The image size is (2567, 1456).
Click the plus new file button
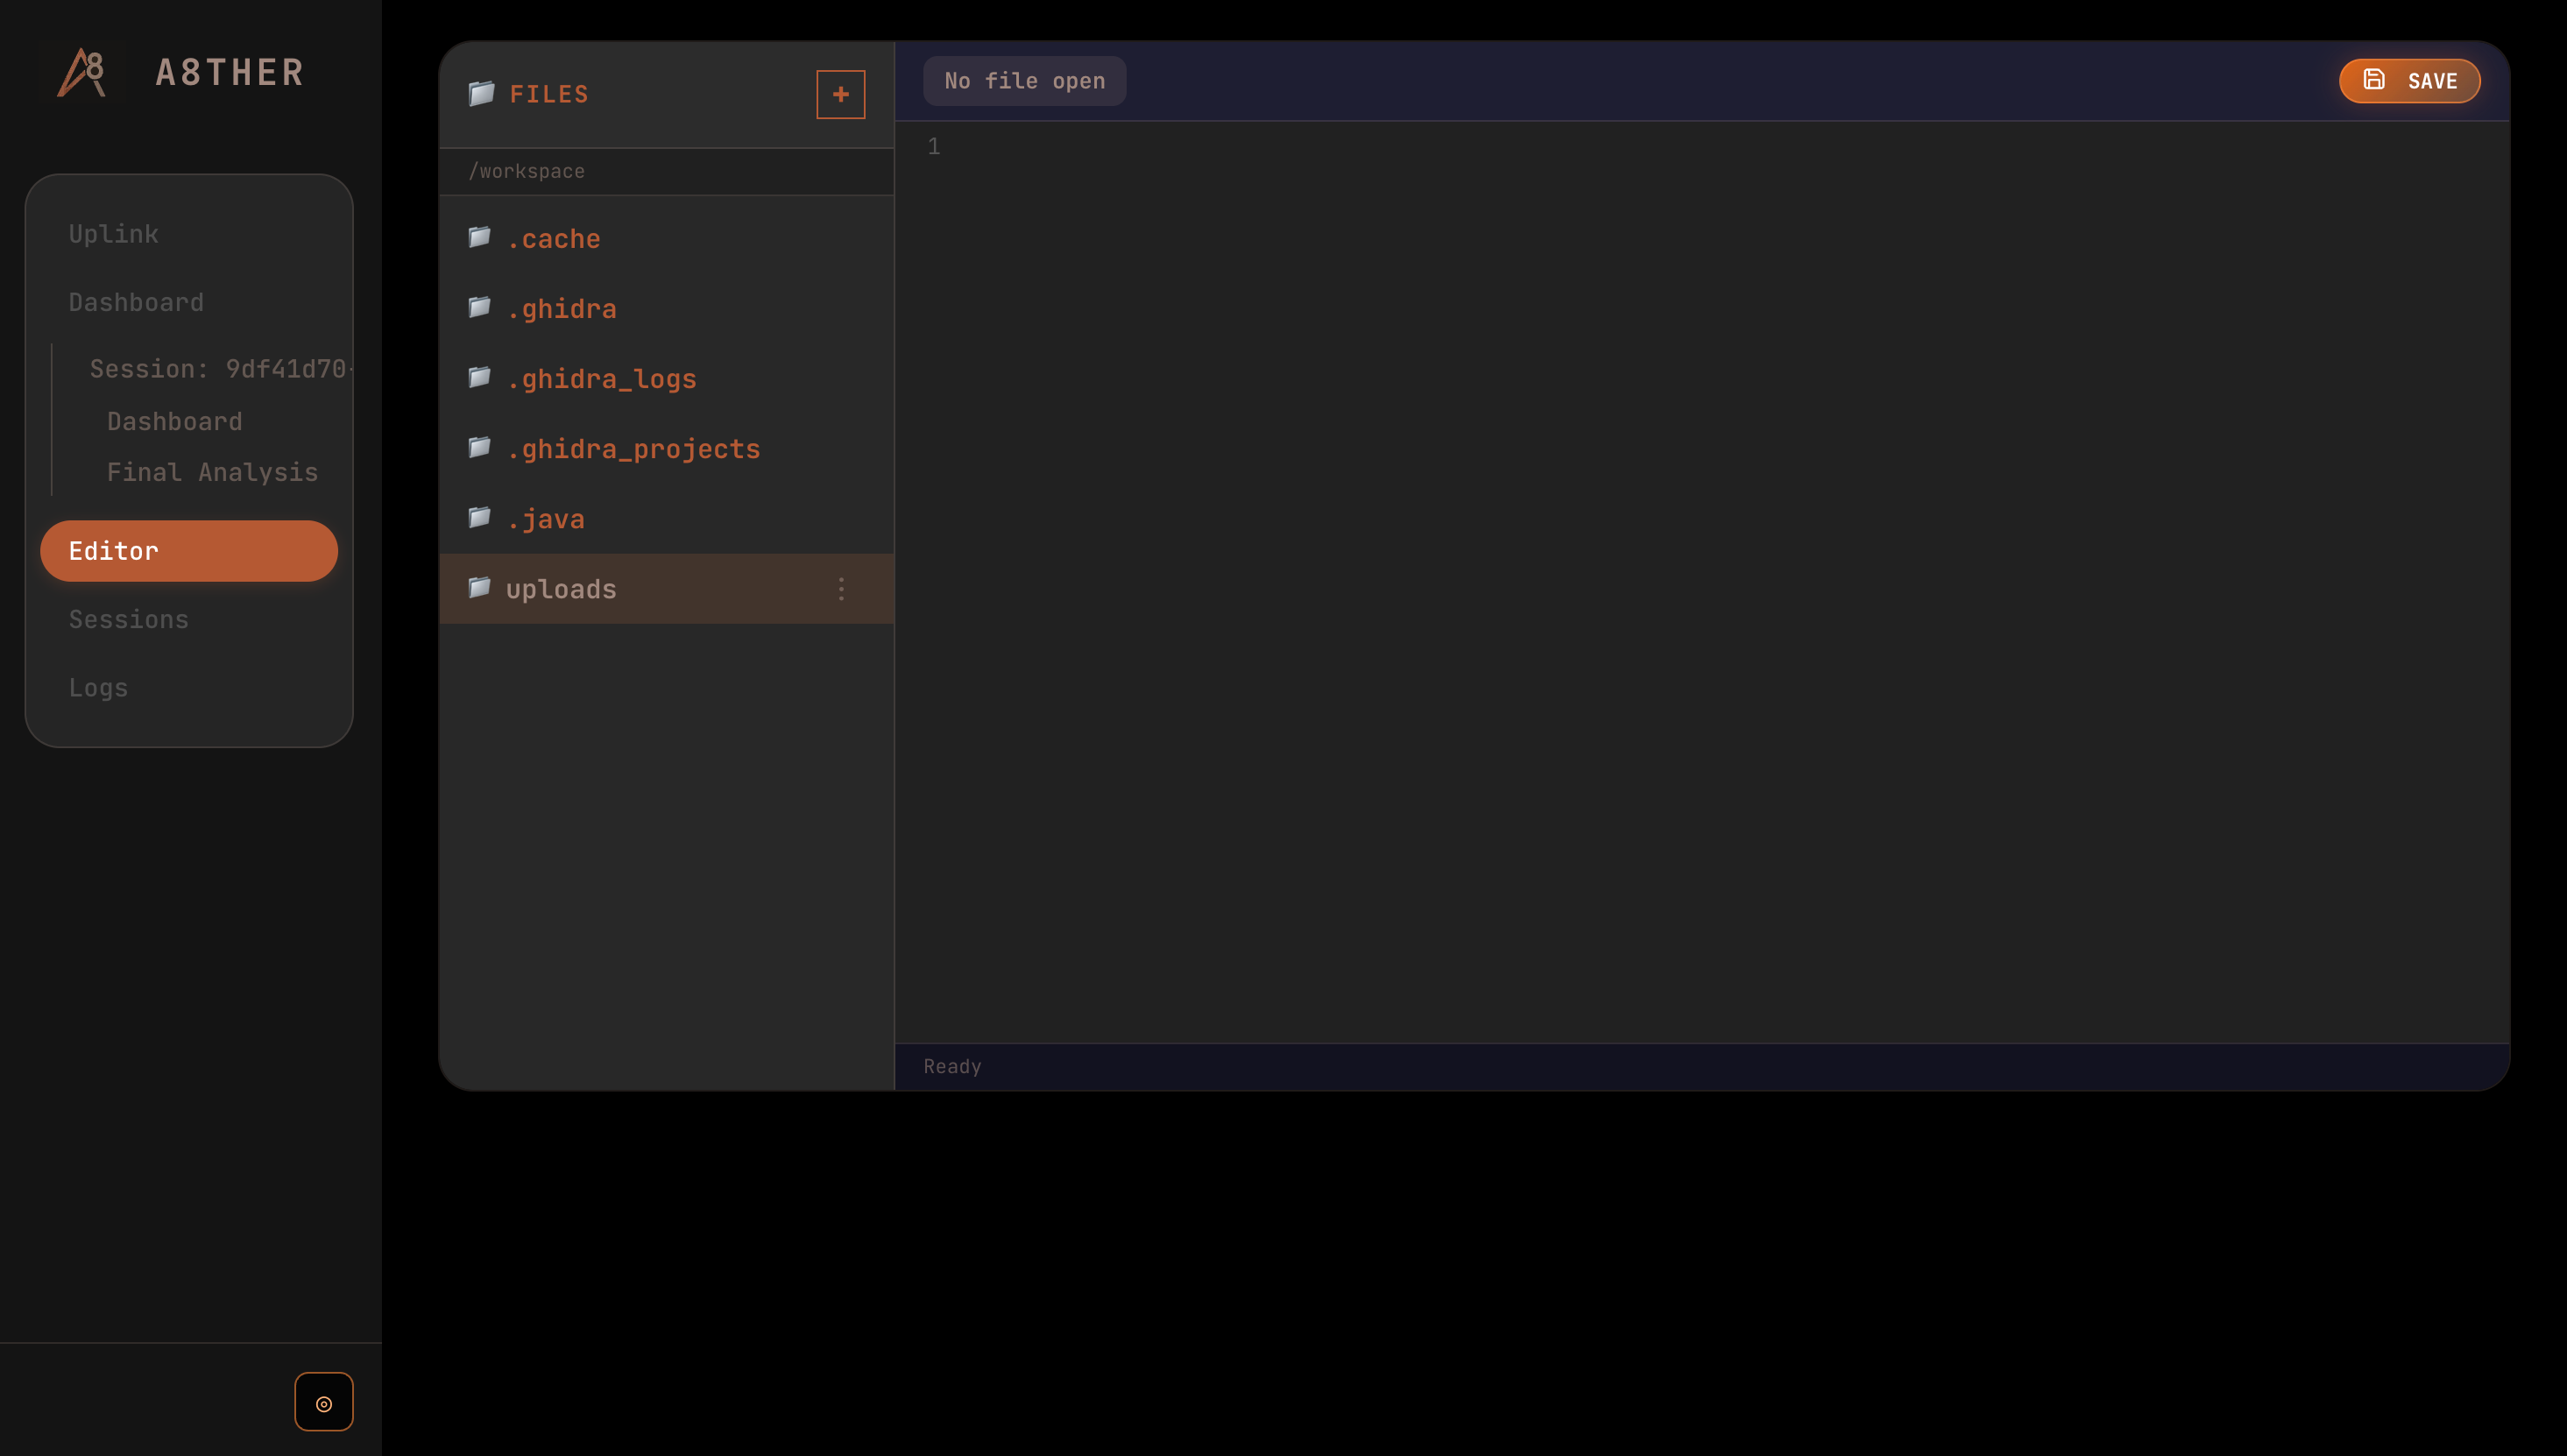pos(840,94)
